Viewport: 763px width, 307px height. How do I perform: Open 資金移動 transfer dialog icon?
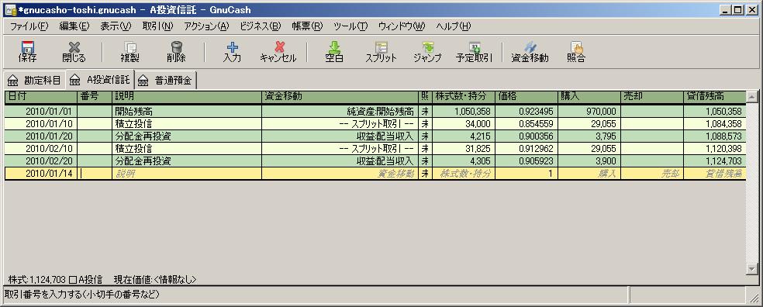click(x=530, y=52)
